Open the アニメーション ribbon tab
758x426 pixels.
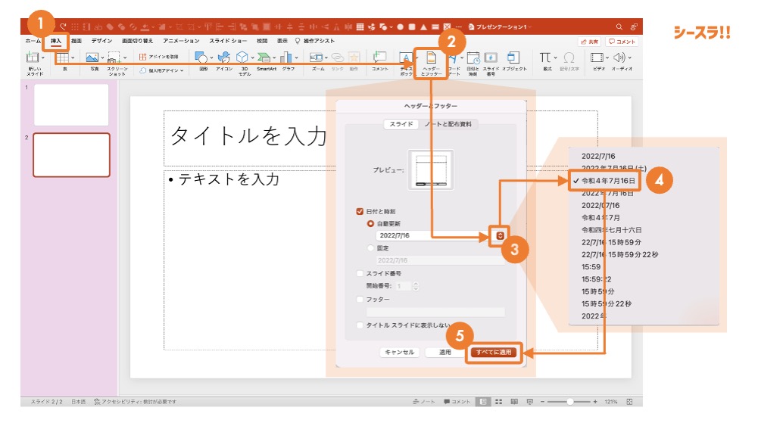(x=181, y=41)
